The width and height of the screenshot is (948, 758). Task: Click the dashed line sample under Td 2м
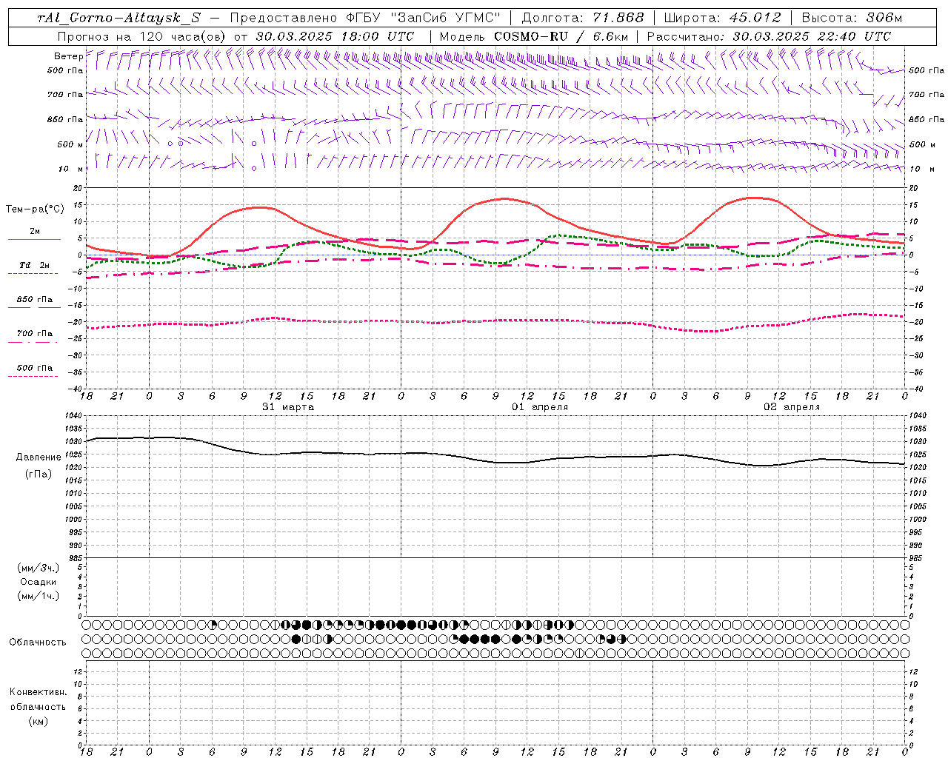pos(33,274)
